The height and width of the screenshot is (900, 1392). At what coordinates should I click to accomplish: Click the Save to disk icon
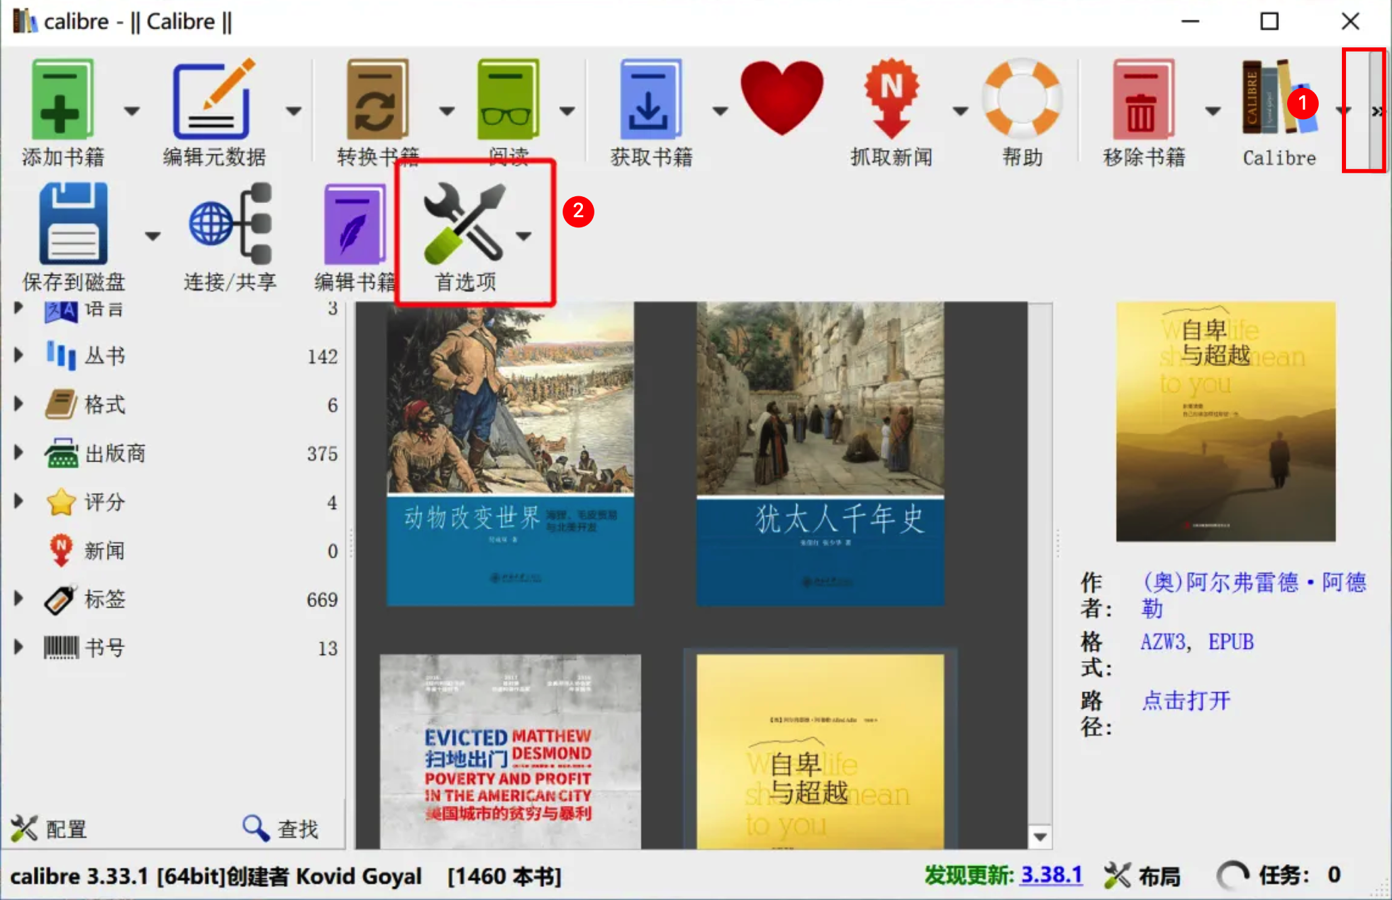[x=73, y=223]
